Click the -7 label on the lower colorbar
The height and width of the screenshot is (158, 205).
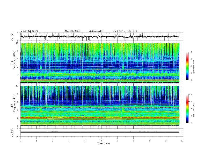coord(191,123)
